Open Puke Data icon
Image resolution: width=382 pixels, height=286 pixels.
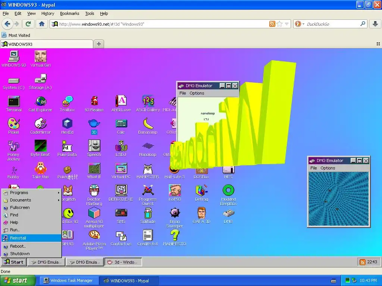coord(67,148)
